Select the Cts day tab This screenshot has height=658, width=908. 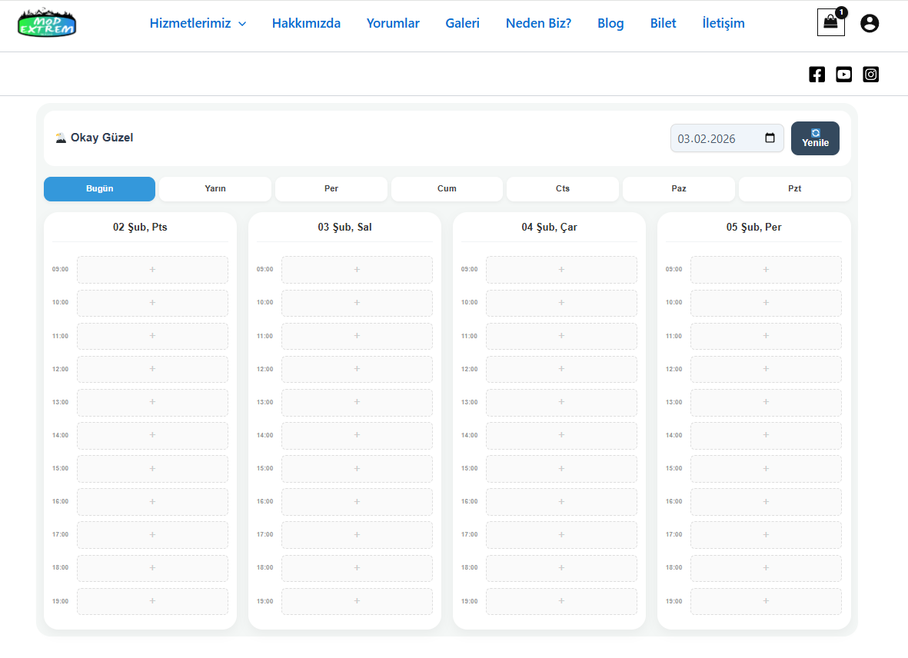(563, 189)
